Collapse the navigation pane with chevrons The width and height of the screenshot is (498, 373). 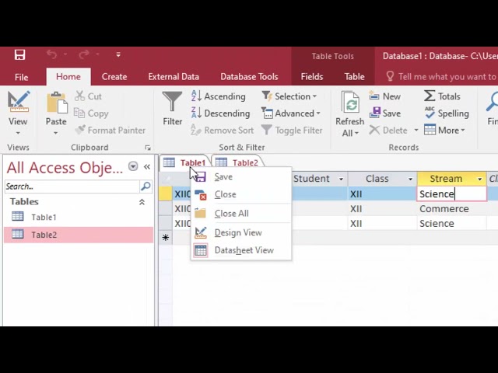[147, 167]
